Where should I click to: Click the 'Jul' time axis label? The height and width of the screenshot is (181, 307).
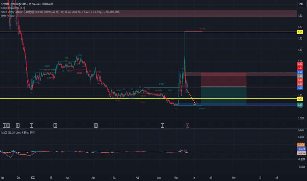pos(114,178)
